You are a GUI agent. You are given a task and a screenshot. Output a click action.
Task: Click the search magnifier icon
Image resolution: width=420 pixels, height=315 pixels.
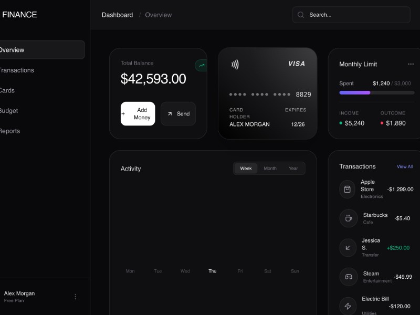pos(301,15)
